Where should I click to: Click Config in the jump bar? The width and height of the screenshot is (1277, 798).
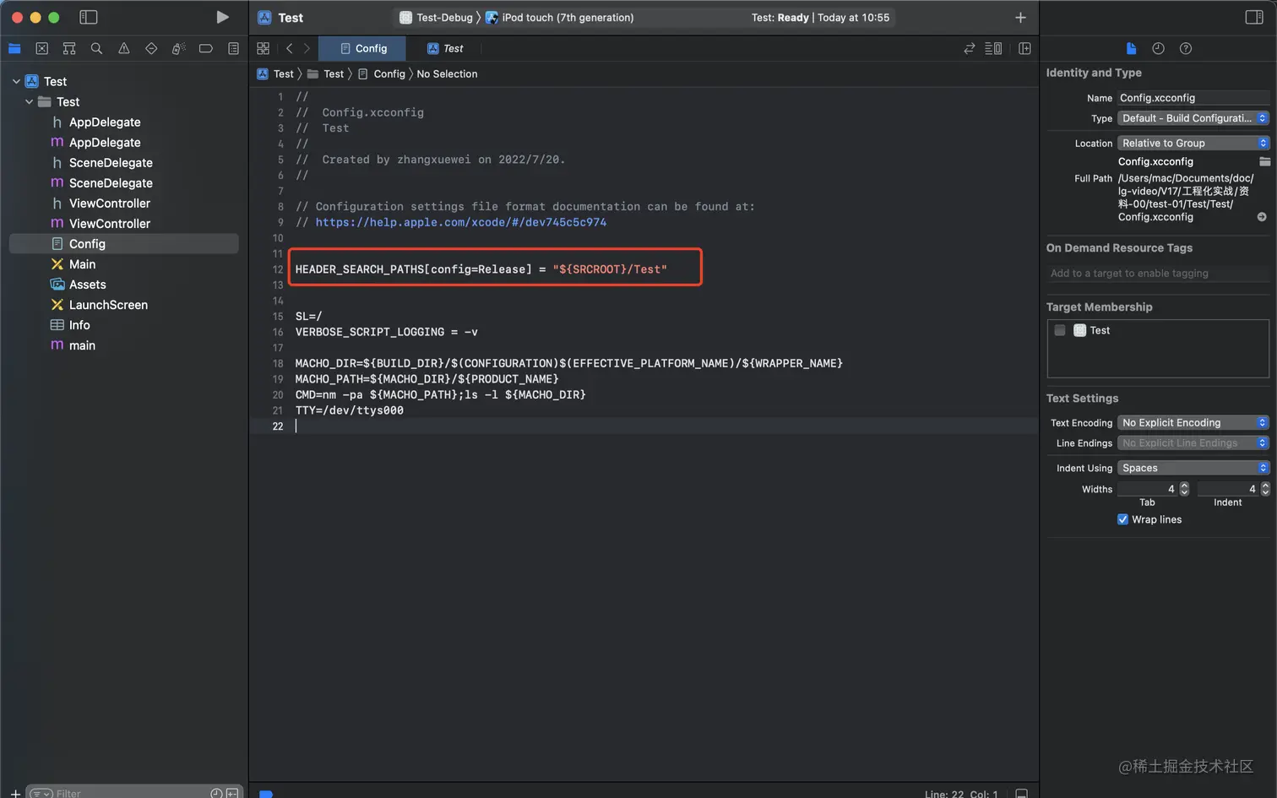[382, 74]
